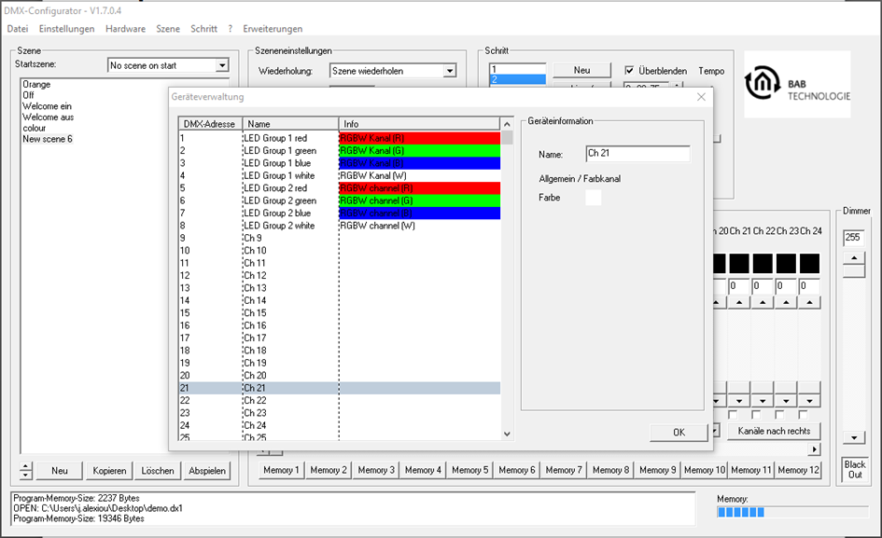
Task: Click Neu button below scene list
Action: click(x=60, y=471)
